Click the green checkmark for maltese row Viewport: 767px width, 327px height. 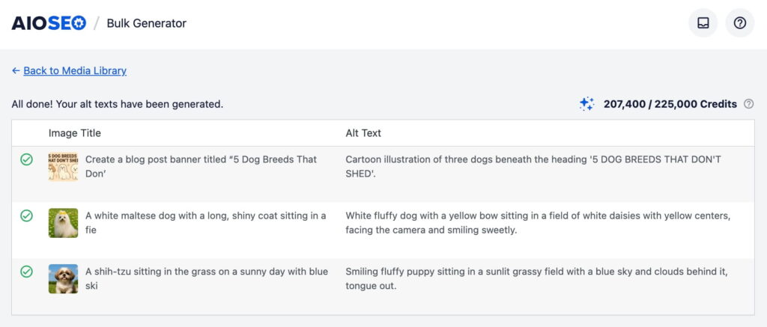point(27,216)
